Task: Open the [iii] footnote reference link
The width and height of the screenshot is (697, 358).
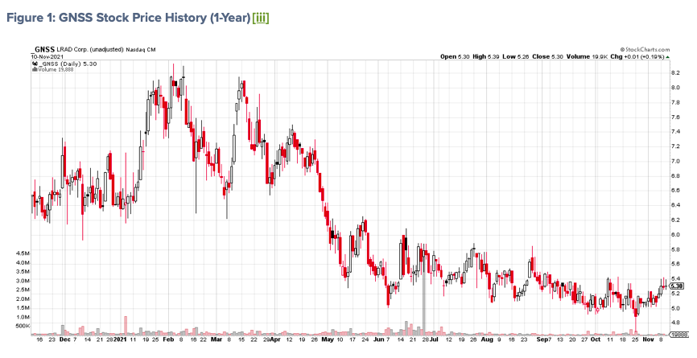Action: click(261, 19)
